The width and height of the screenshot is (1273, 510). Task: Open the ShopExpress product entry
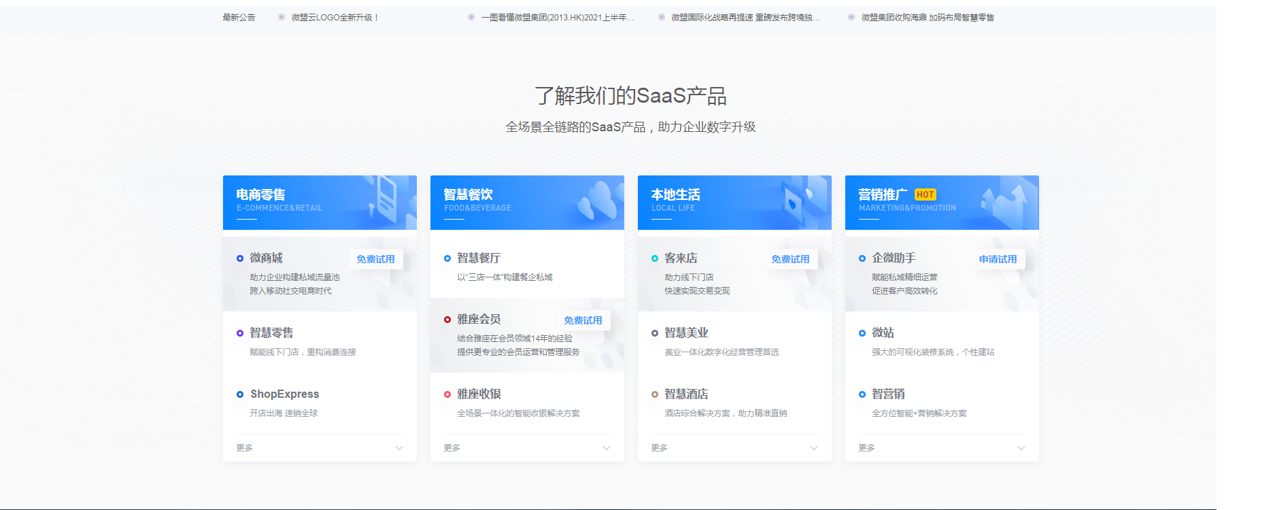click(x=284, y=394)
